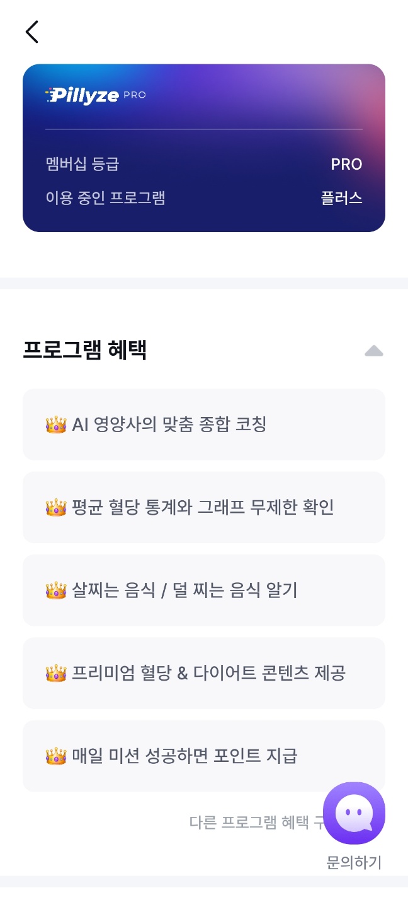Tap the 이용 중인 프로그램 플러스 value
This screenshot has width=408, height=909.
(x=341, y=198)
